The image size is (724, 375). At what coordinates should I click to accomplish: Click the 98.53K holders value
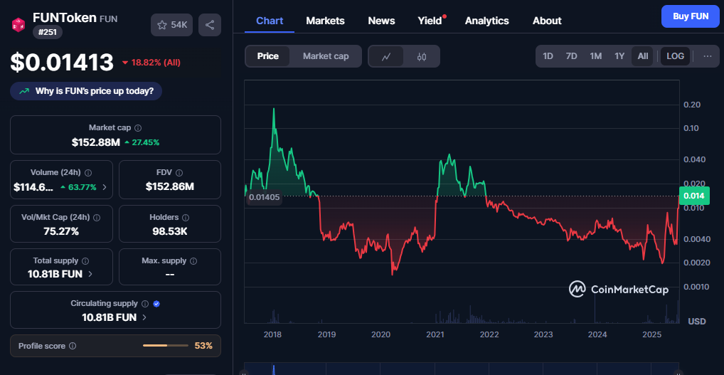170,231
